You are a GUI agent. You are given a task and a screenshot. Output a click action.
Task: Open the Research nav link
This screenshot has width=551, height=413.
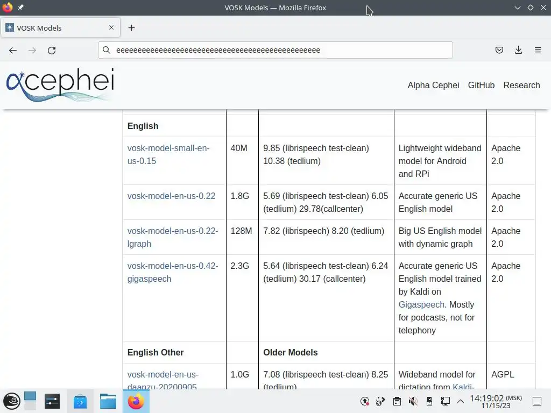521,86
